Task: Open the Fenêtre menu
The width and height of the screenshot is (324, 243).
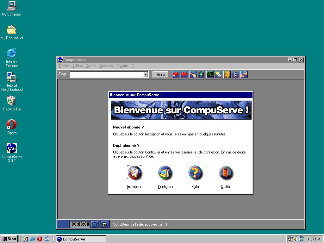Action: tap(122, 66)
